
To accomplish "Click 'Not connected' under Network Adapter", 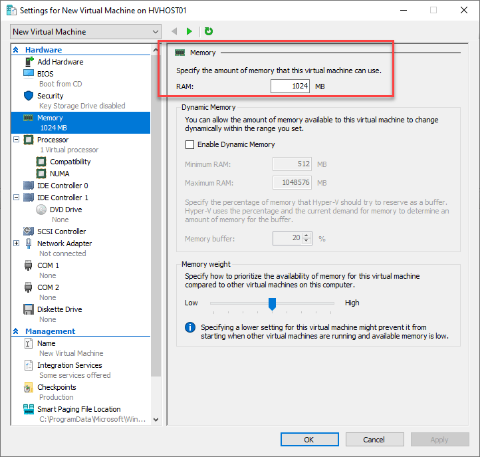I will pos(62,253).
